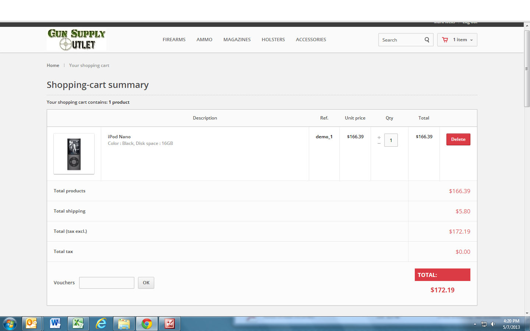This screenshot has height=331, width=530.
Task: Open the FIREARMS menu
Action: pos(174,40)
